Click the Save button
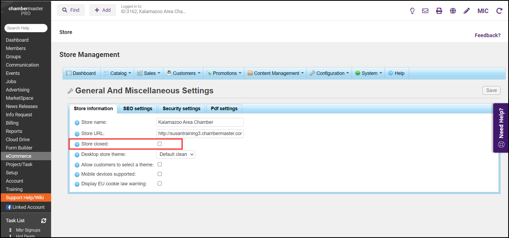The height and width of the screenshot is (238, 509). tap(491, 90)
